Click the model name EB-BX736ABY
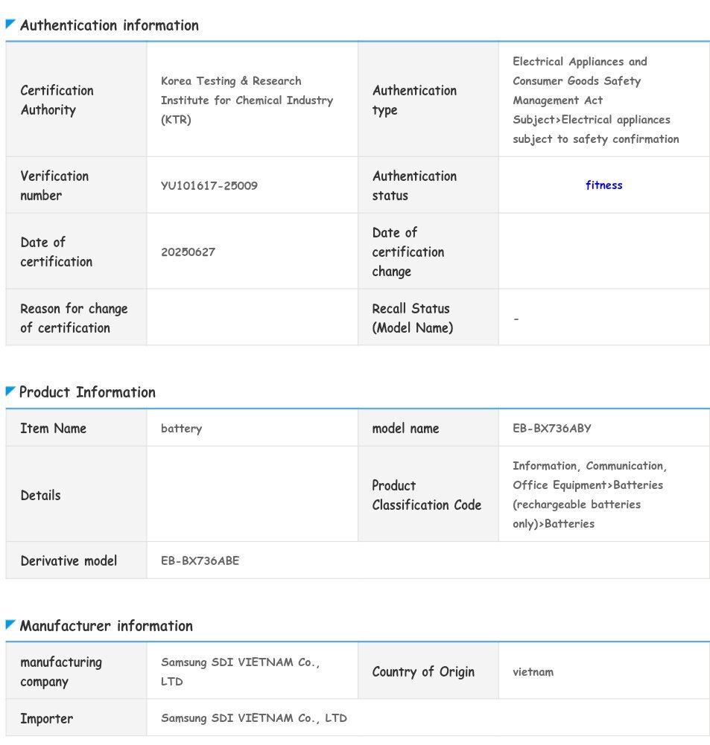Viewport: 710px width, 745px height. point(552,428)
